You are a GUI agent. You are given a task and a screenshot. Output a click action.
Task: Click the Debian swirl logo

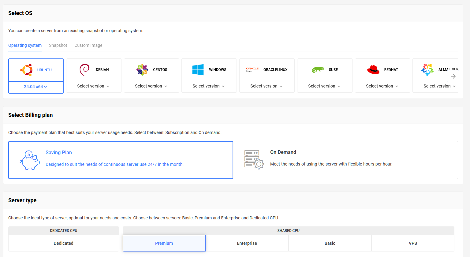(84, 70)
